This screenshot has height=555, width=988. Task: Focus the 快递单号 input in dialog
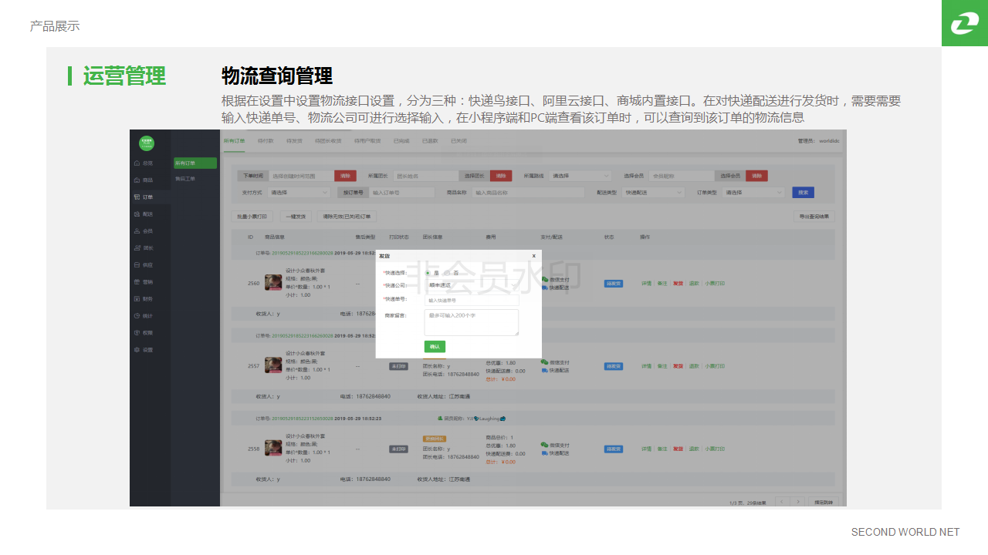tap(472, 300)
